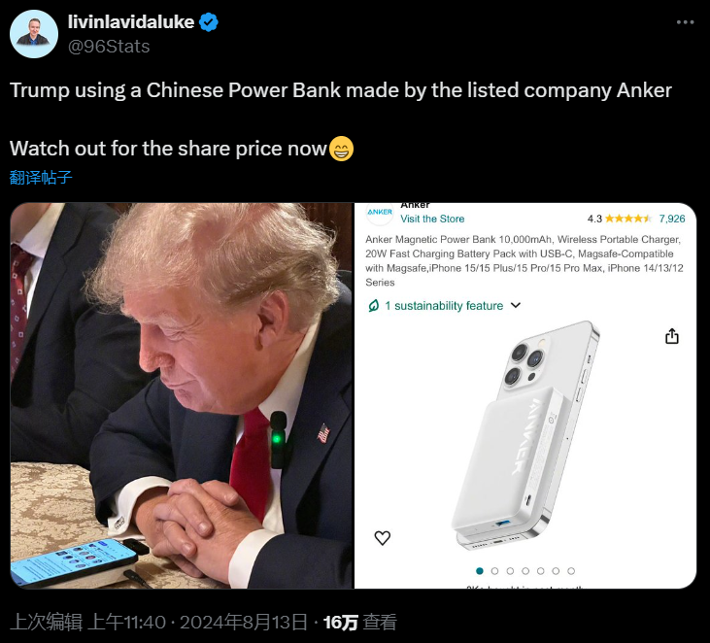
Task: Select the first carousel dot
Action: [x=480, y=571]
